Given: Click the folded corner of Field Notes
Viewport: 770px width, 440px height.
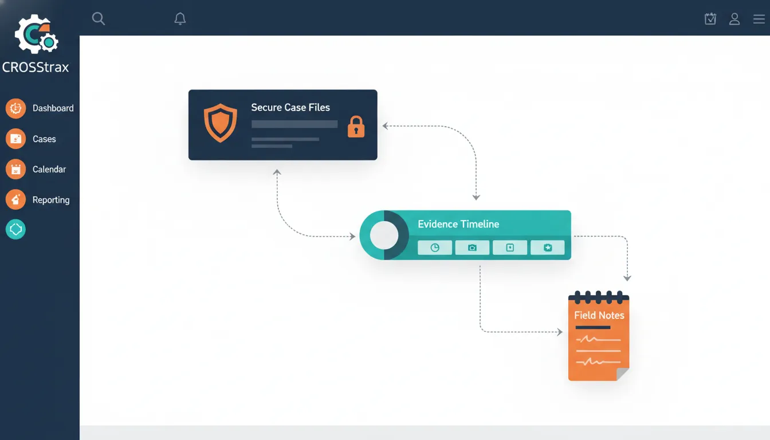Looking at the screenshot, I should coord(623,374).
